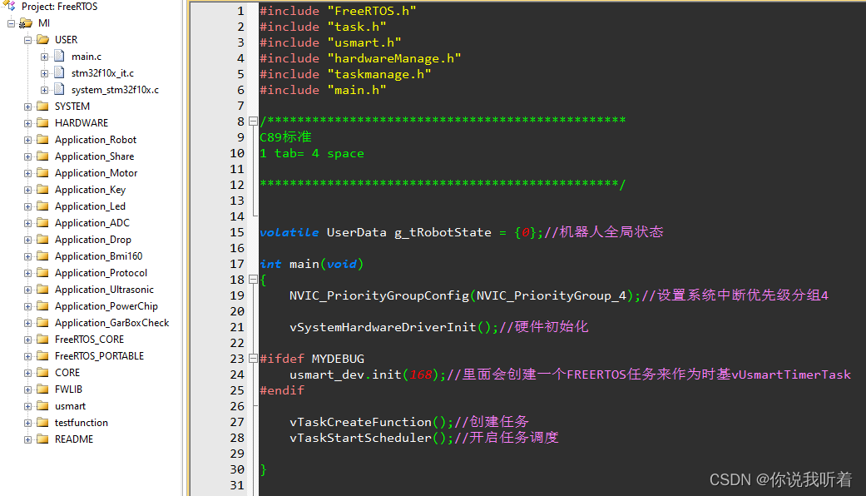Click the Application_Protocol folder icon
866x496 pixels.
coord(42,273)
